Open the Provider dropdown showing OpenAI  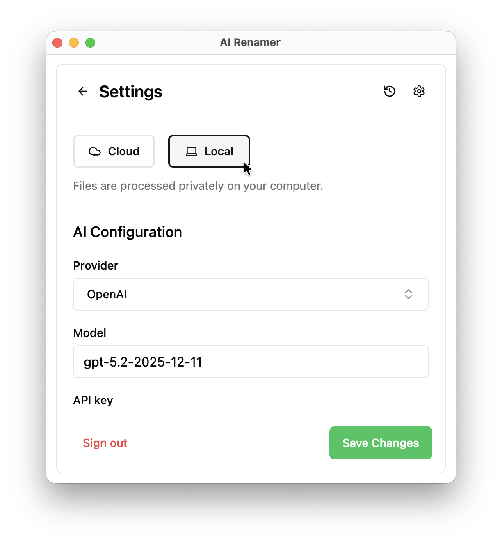251,294
